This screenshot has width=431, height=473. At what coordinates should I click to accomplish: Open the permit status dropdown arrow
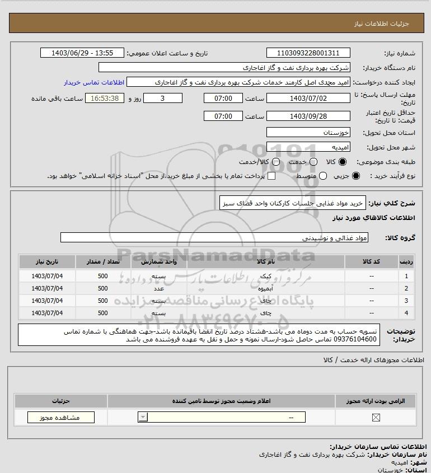point(143,417)
